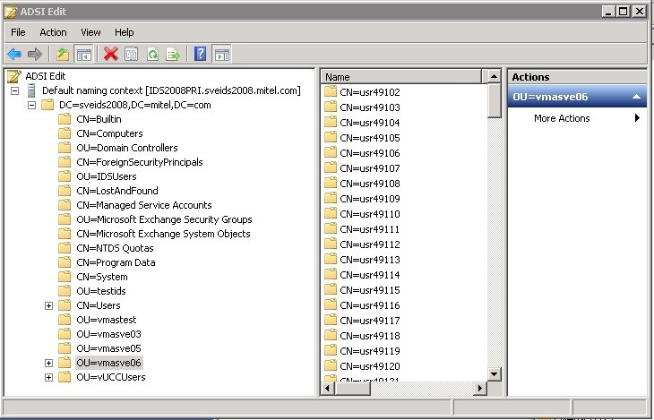The width and height of the screenshot is (654, 420).
Task: Select CN=ForeignSecurityPrincipals tree node
Action: (x=139, y=162)
